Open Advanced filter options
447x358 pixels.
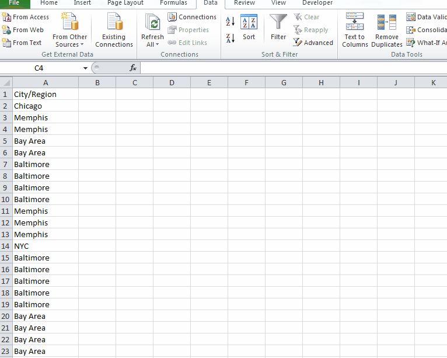313,43
